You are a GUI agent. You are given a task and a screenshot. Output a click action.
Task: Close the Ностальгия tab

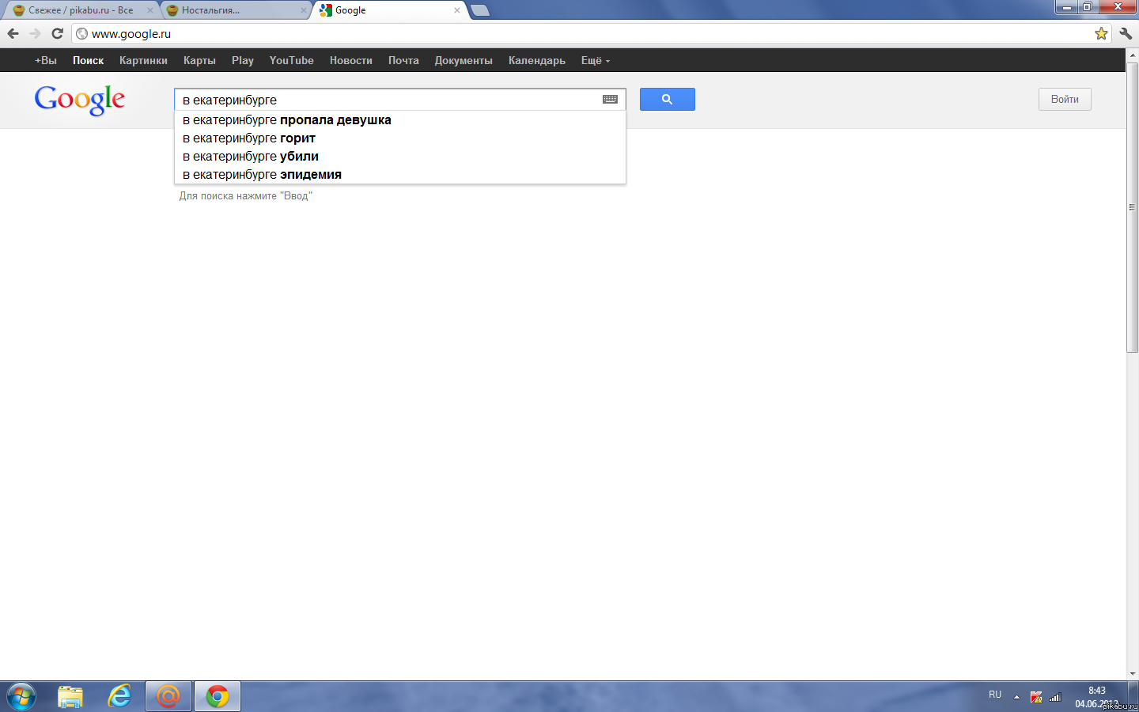click(x=303, y=10)
